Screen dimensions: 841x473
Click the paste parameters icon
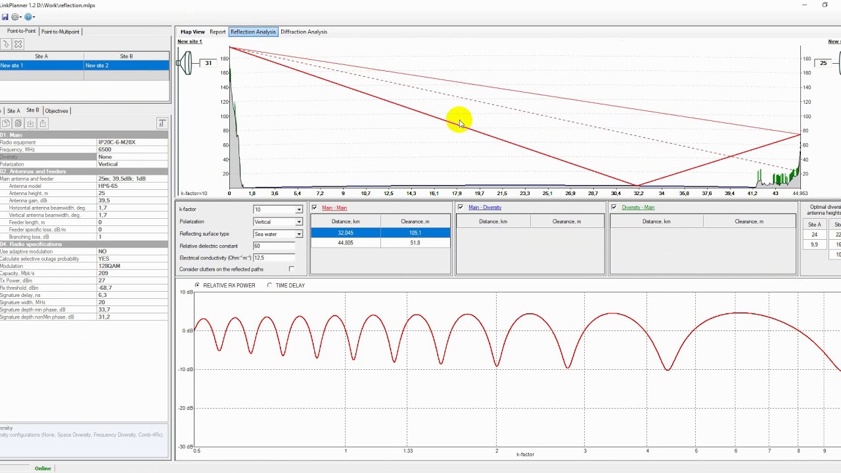18,124
